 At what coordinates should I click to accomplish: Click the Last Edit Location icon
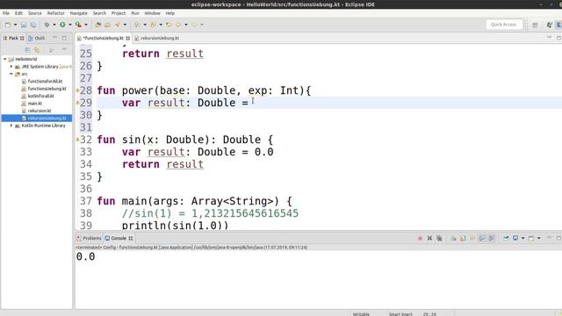point(169,25)
